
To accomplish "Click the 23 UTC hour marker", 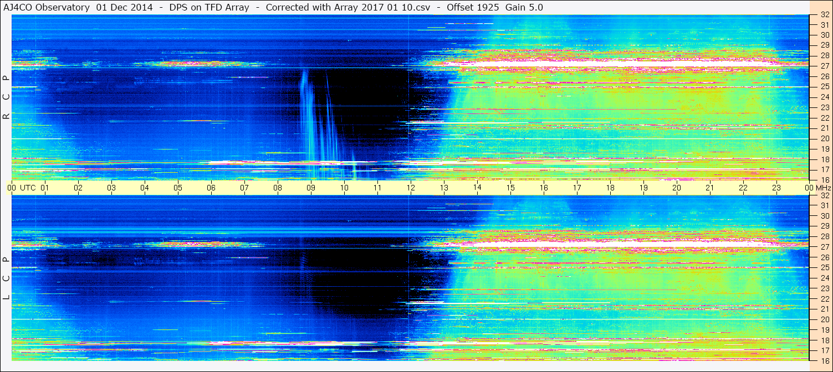I will (776, 188).
